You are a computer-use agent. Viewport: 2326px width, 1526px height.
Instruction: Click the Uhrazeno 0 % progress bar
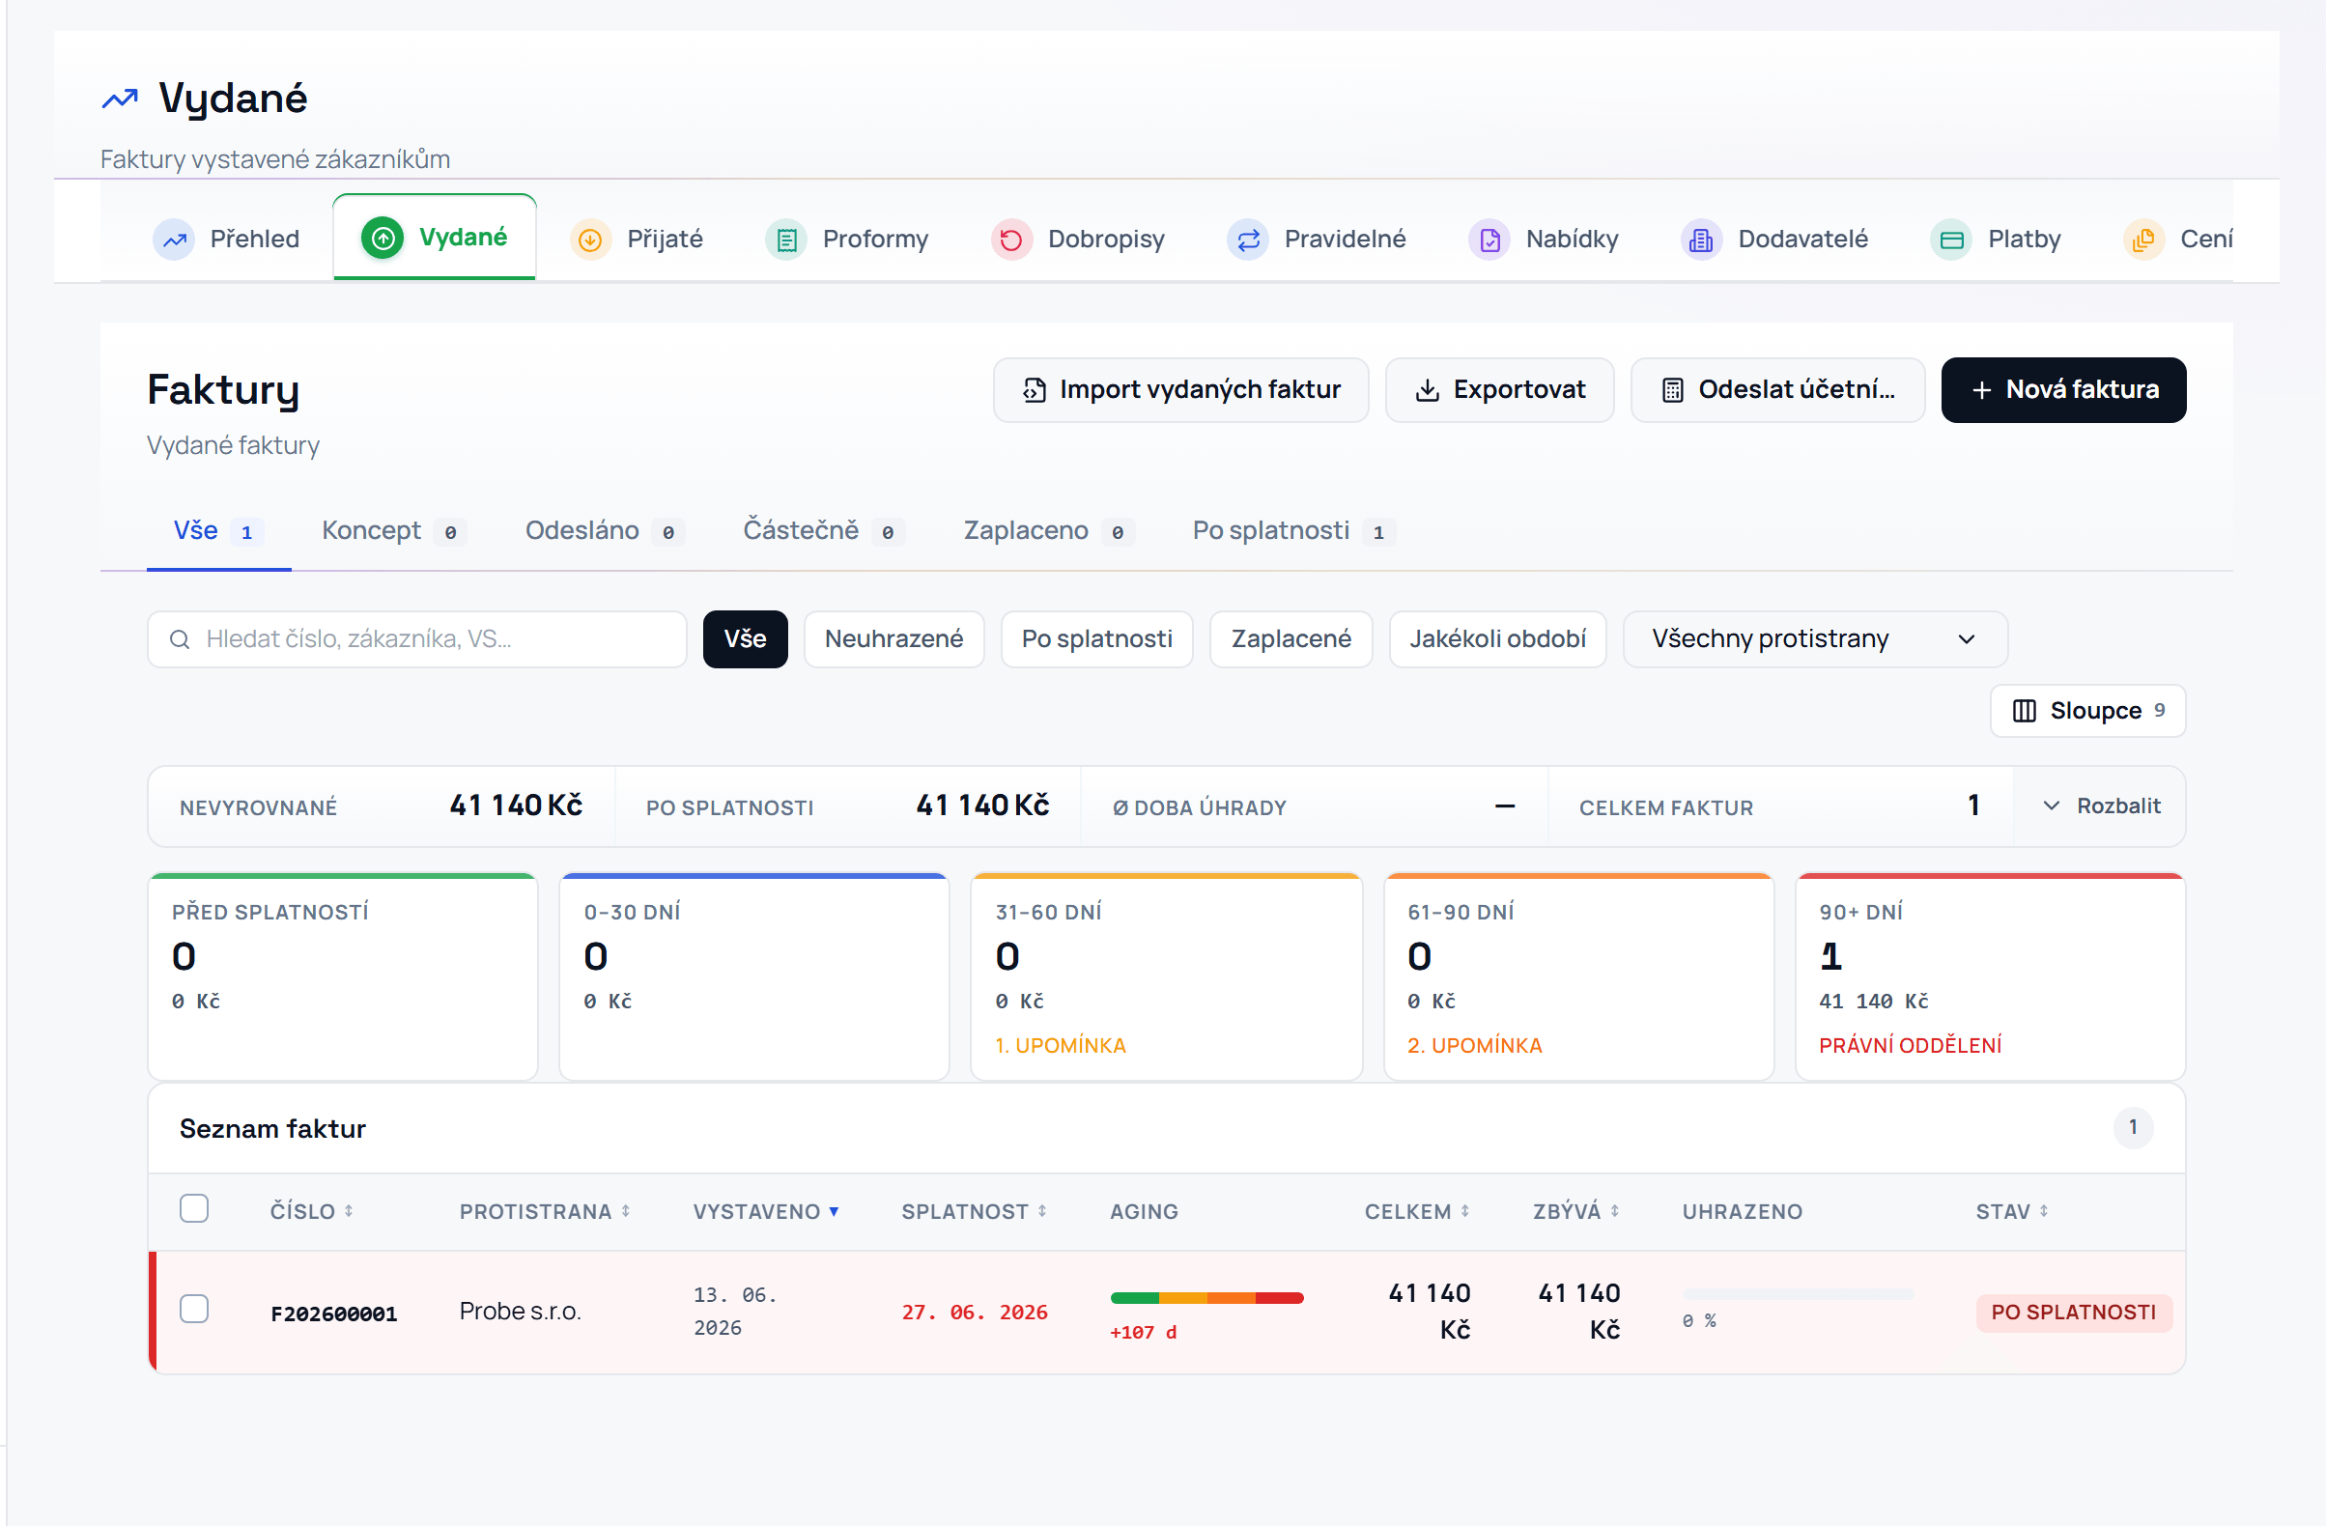pos(1799,1294)
